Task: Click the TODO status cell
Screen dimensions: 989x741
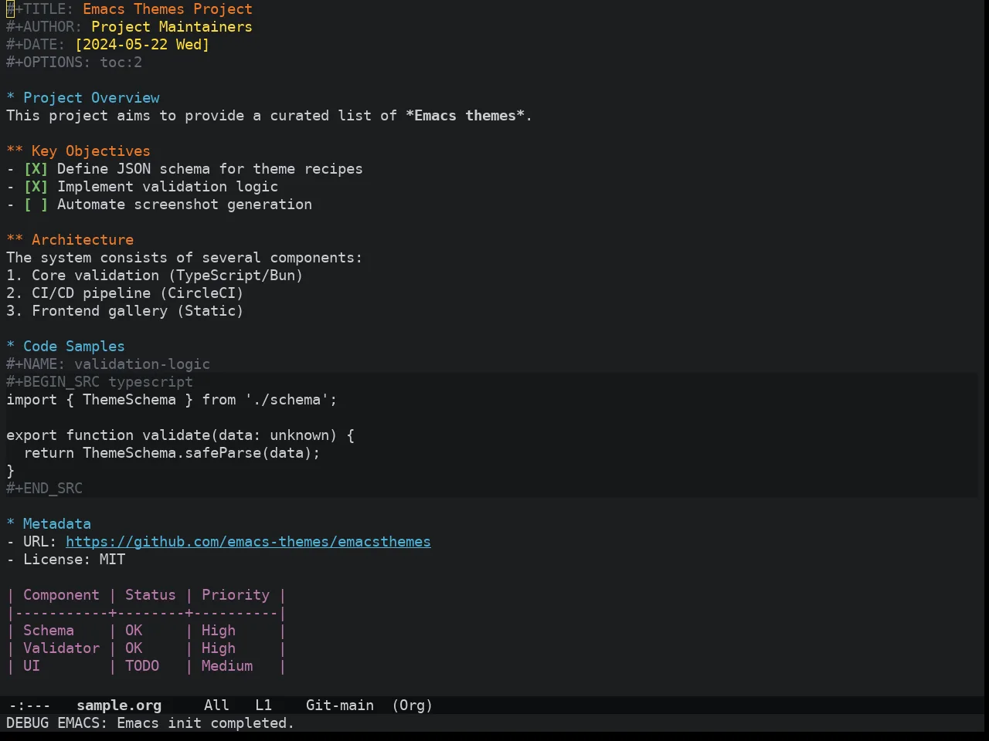Action: pos(142,666)
